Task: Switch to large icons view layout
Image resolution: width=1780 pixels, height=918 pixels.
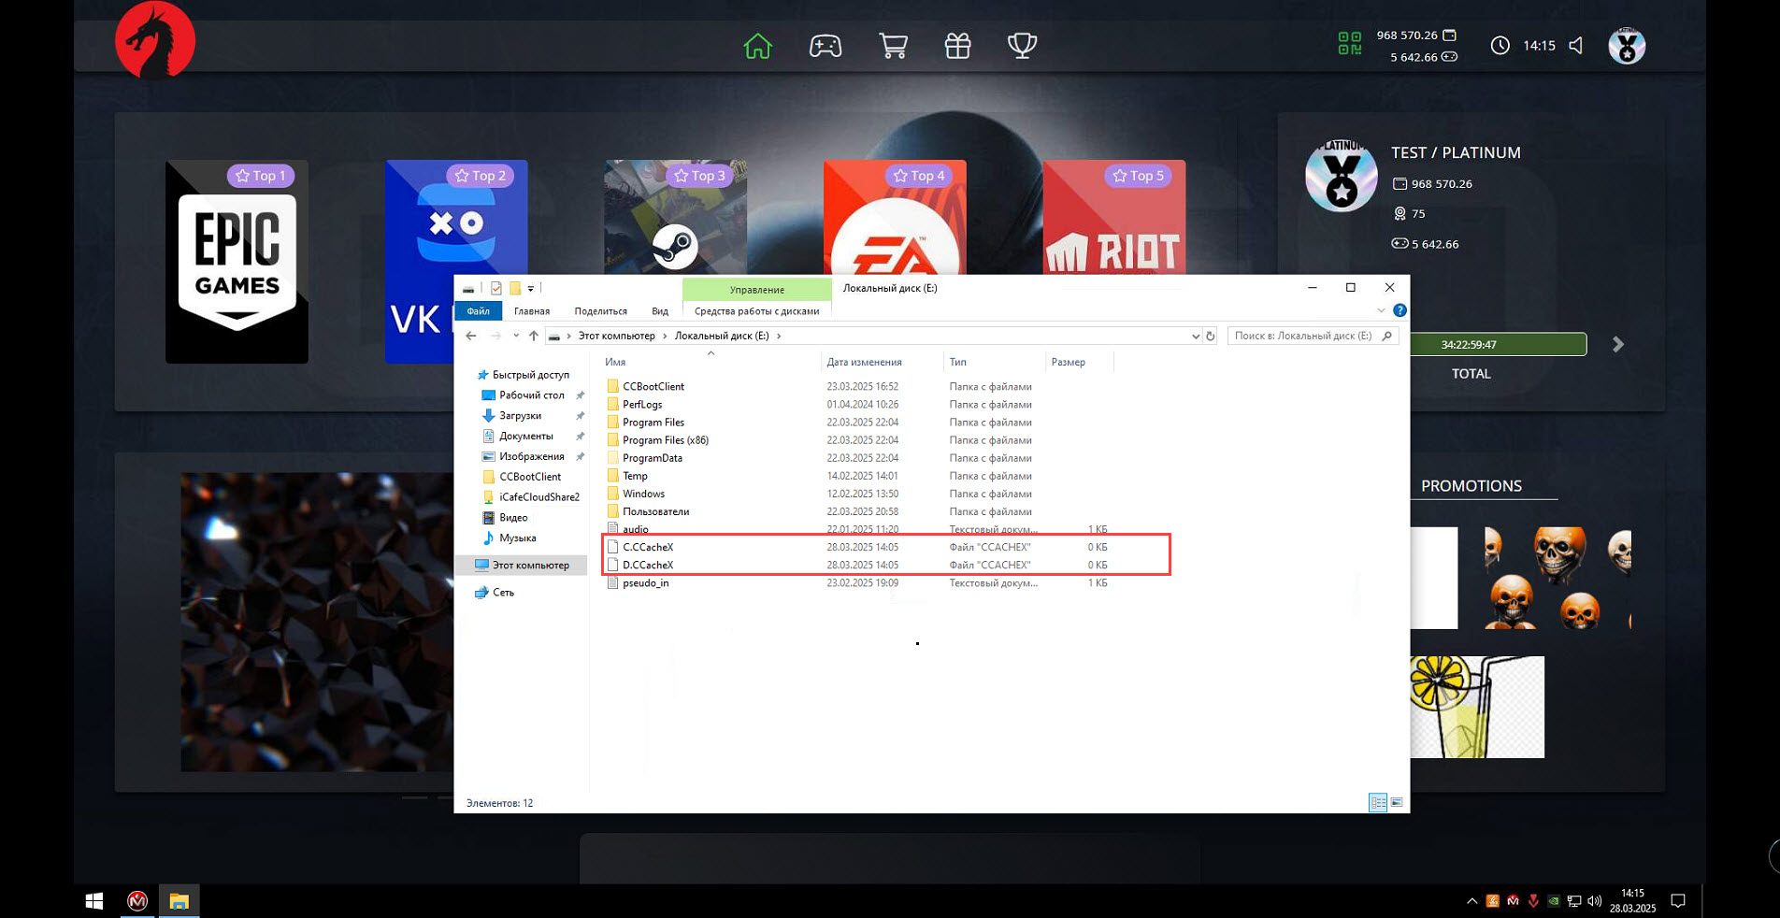Action: [1397, 803]
